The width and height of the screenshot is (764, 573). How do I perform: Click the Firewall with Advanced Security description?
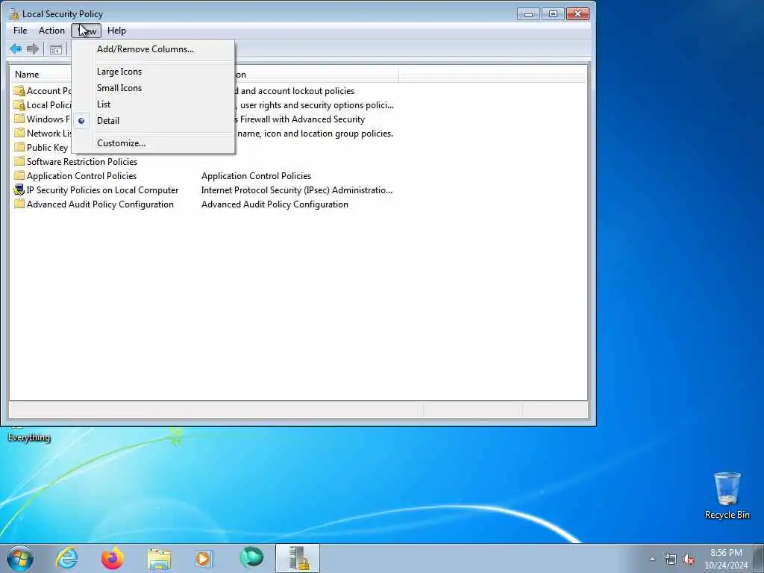tap(300, 119)
